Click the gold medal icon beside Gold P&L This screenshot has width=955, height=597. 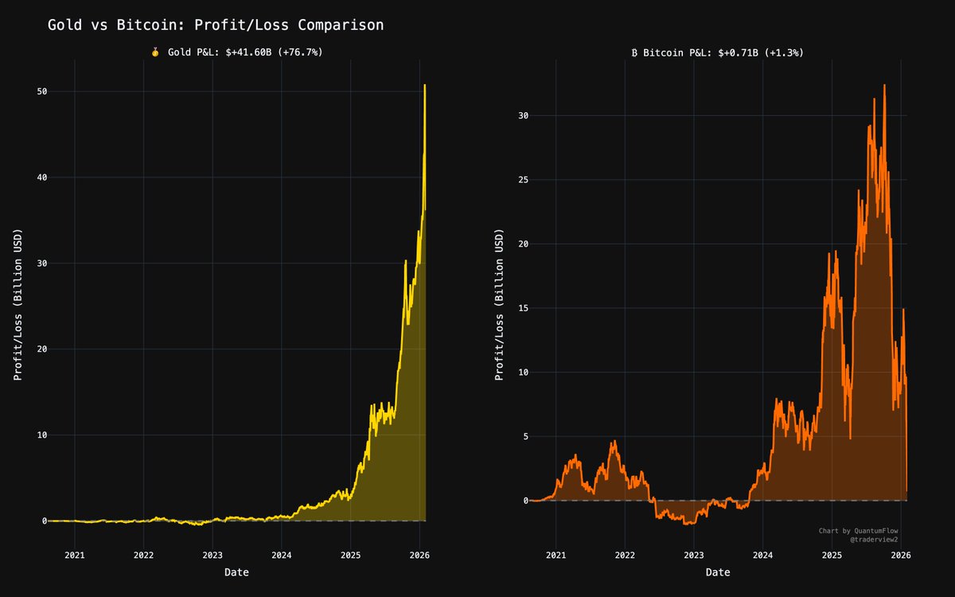coord(155,53)
